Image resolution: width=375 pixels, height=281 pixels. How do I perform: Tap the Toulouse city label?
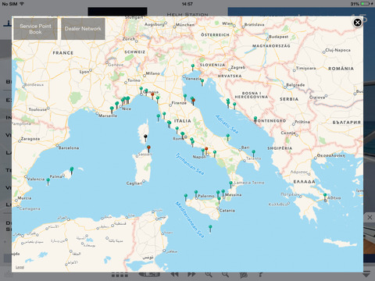pos(37,109)
